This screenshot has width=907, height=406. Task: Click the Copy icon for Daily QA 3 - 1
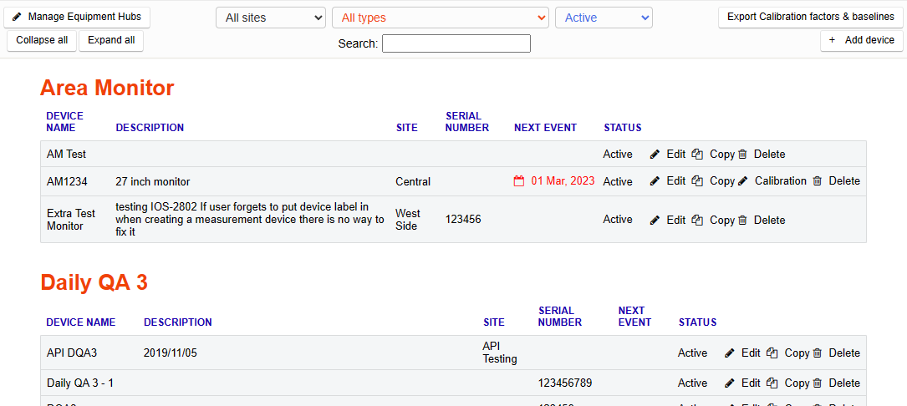pos(772,383)
